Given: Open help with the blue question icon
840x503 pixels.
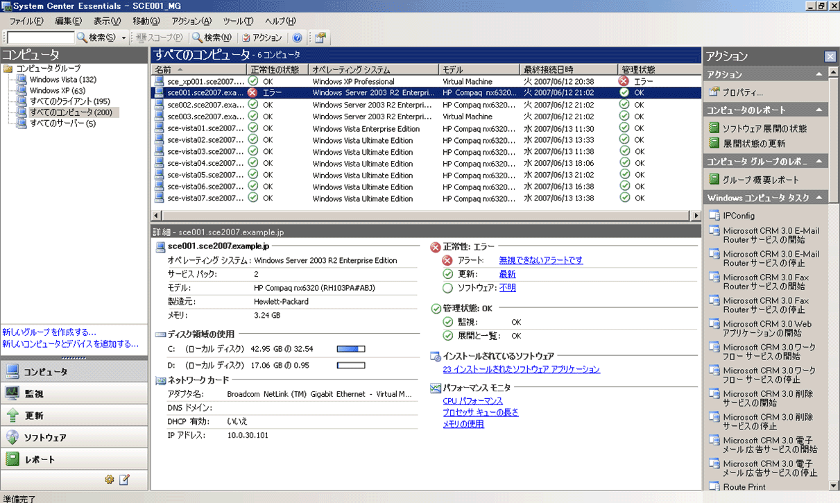Looking at the screenshot, I should pos(298,37).
